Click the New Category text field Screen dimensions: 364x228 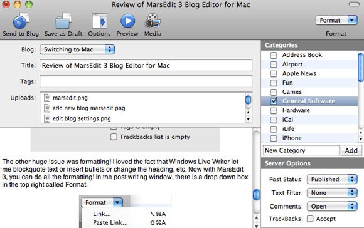click(x=301, y=150)
